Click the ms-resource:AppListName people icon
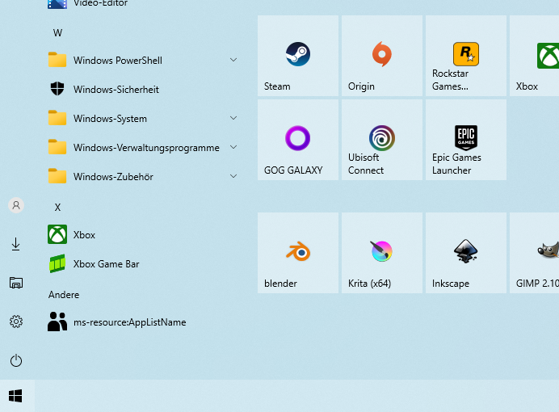559x412 pixels. 57,322
